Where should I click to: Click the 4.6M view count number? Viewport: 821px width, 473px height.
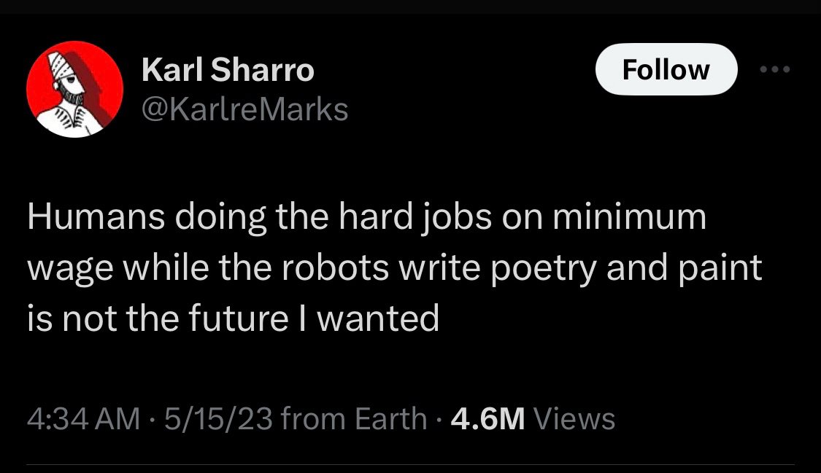coord(488,418)
